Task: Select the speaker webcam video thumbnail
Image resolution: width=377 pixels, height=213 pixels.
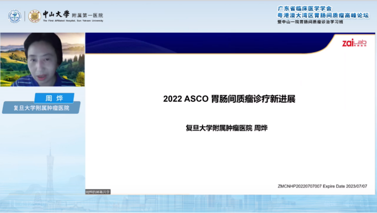Action: click(43, 59)
